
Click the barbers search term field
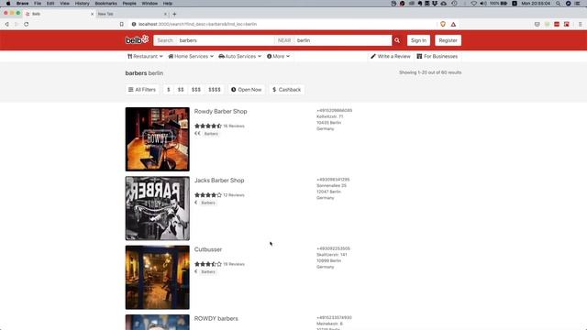click(x=225, y=40)
